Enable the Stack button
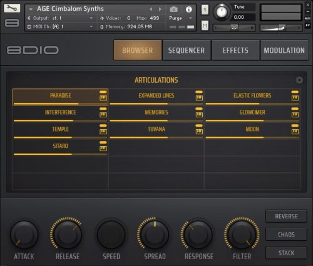Image resolution: width=313 pixels, height=266 pixels. pyautogui.click(x=286, y=253)
